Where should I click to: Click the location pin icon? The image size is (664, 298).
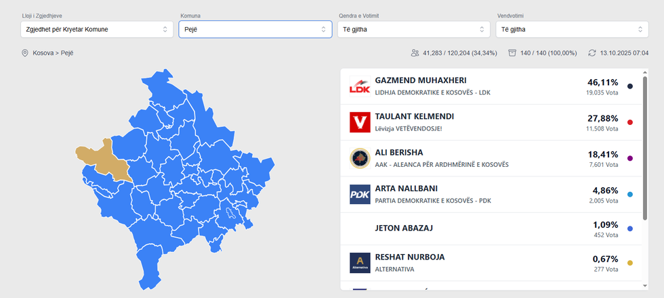[x=25, y=53]
